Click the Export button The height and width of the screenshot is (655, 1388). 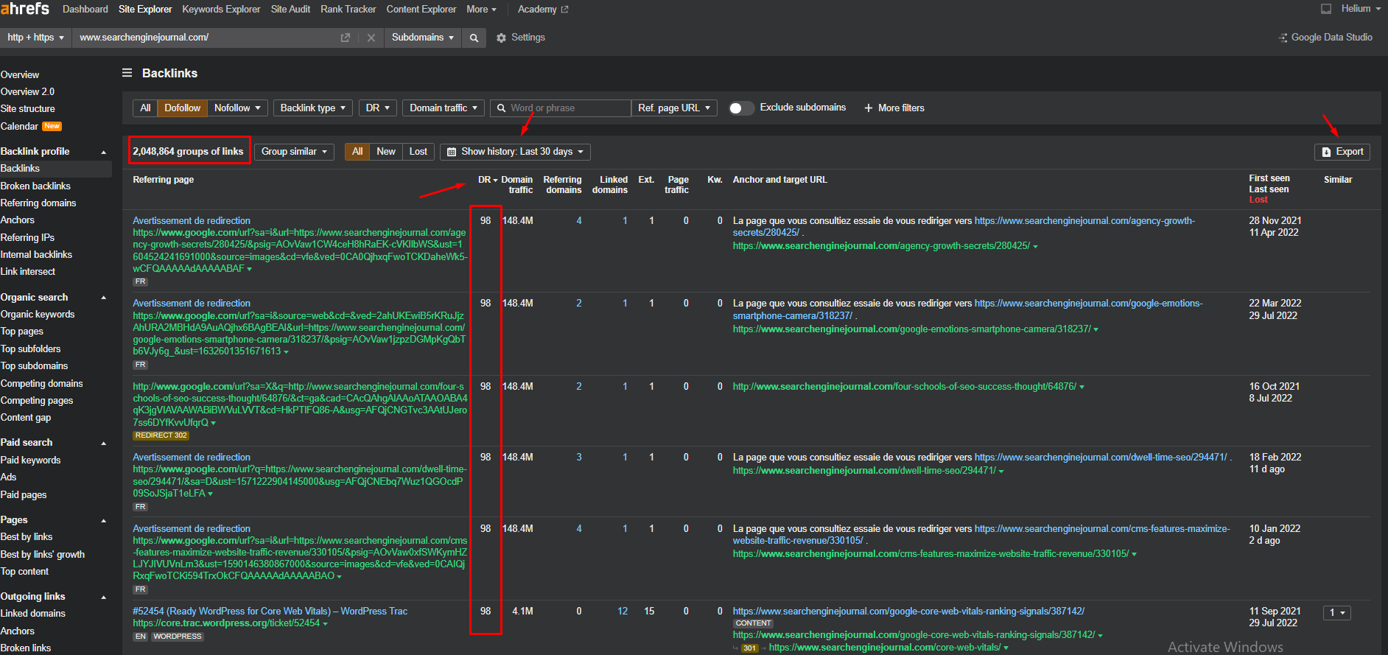click(1342, 152)
